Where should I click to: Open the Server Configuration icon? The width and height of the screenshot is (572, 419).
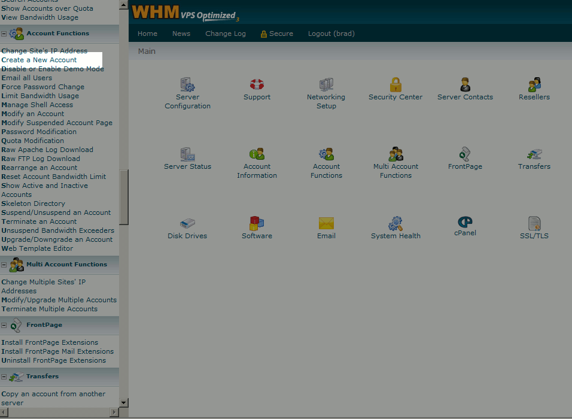[187, 84]
